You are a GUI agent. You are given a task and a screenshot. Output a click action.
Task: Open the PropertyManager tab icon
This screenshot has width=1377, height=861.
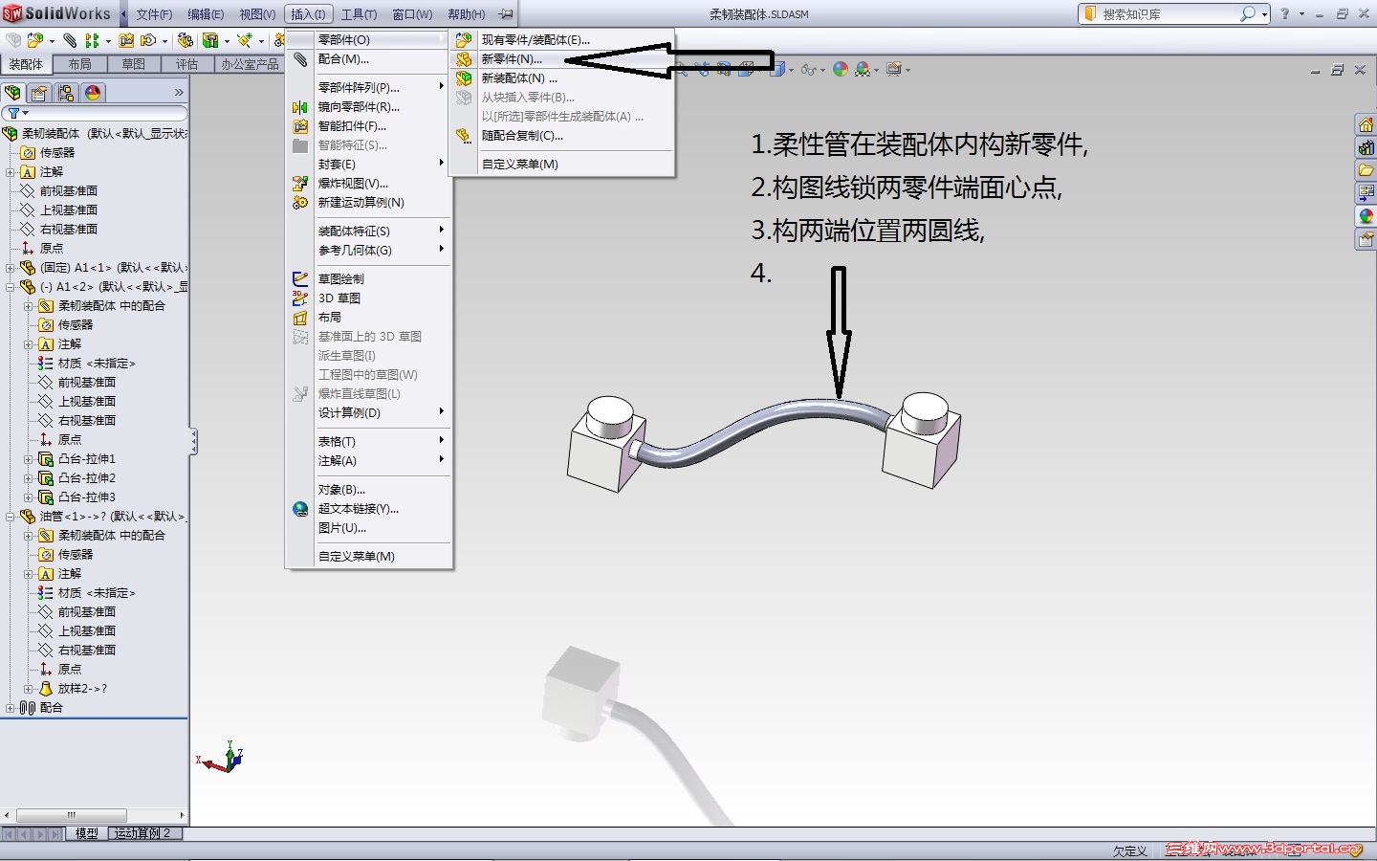pyautogui.click(x=39, y=93)
